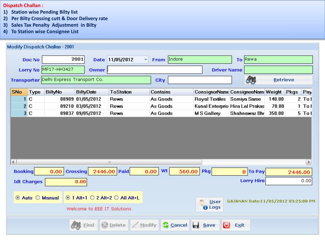The width and height of the screenshot is (325, 244).
Task: Click weight 350.00 cell
Action: tap(275, 113)
